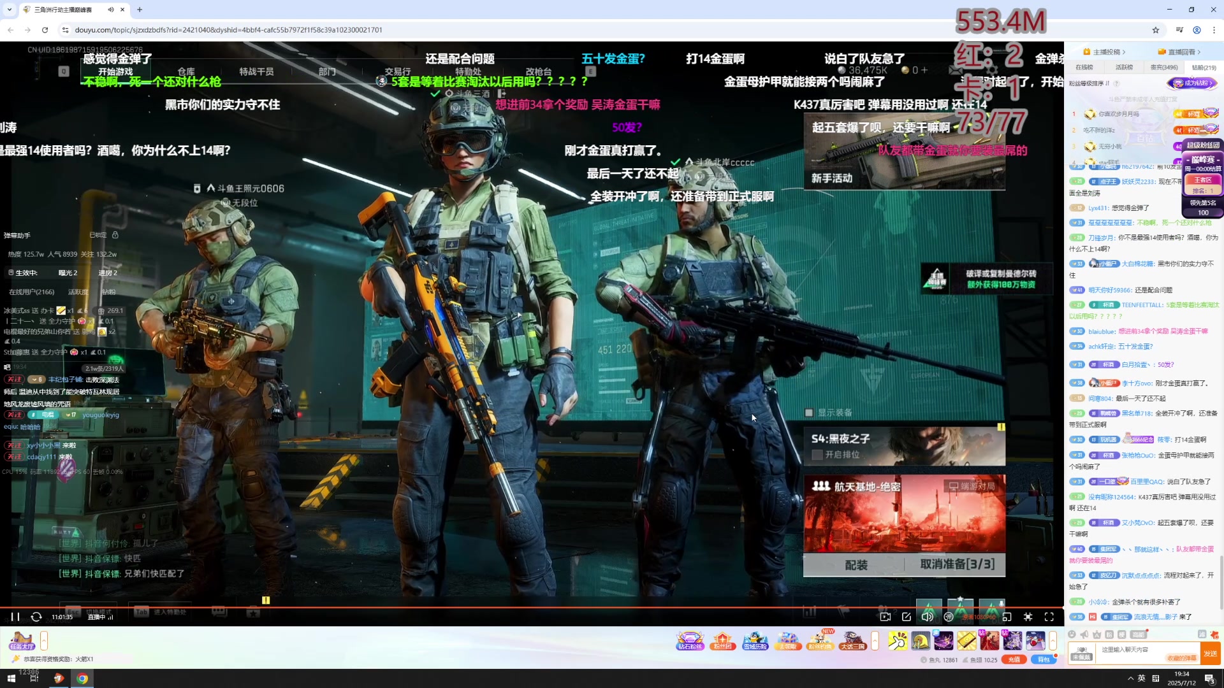Mute the player volume speaker icon
This screenshot has width=1224, height=688.
pos(928,617)
